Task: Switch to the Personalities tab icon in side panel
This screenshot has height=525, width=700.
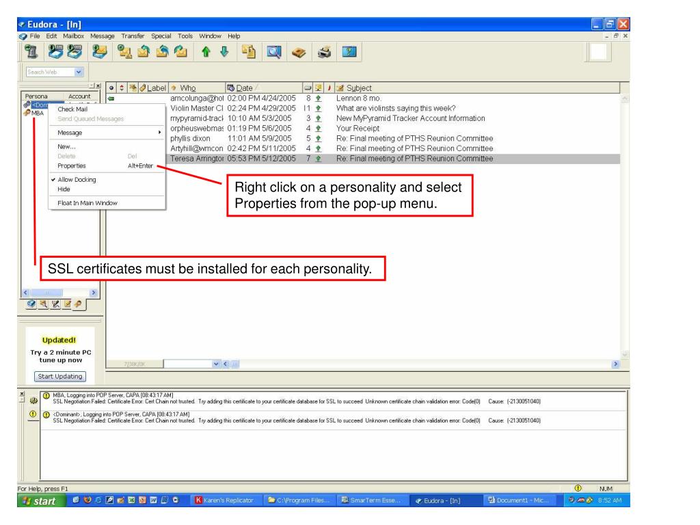Action: coord(78,304)
